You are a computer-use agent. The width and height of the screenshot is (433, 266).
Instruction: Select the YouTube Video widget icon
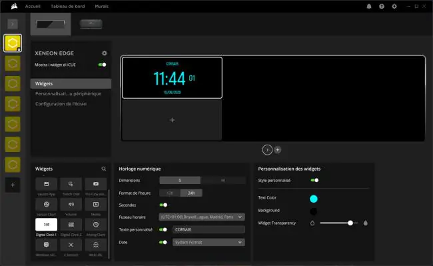click(x=95, y=184)
